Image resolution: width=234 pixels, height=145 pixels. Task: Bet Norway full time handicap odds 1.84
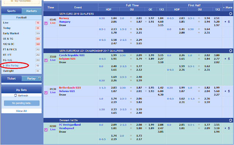pyautogui.click(x=114, y=18)
